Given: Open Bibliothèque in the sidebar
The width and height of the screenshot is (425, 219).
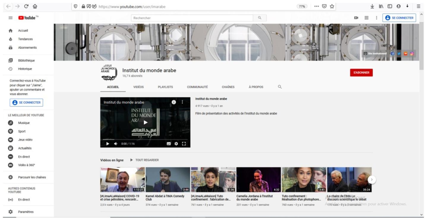Looking at the screenshot, I should pos(26,61).
